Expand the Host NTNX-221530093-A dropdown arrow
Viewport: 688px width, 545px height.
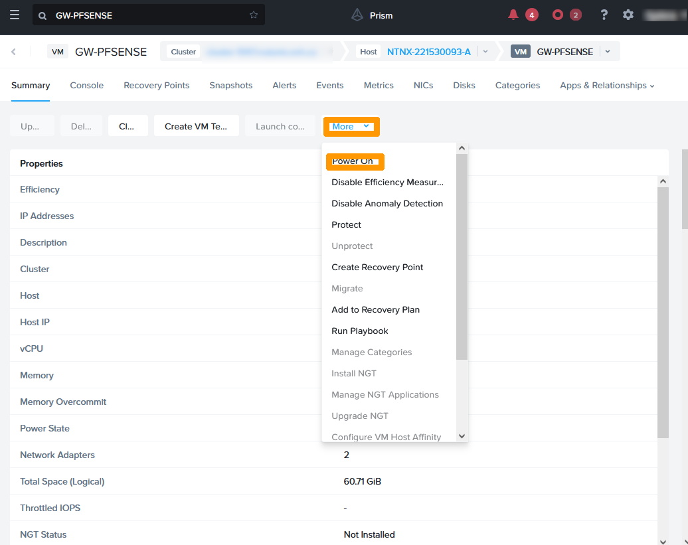(485, 52)
